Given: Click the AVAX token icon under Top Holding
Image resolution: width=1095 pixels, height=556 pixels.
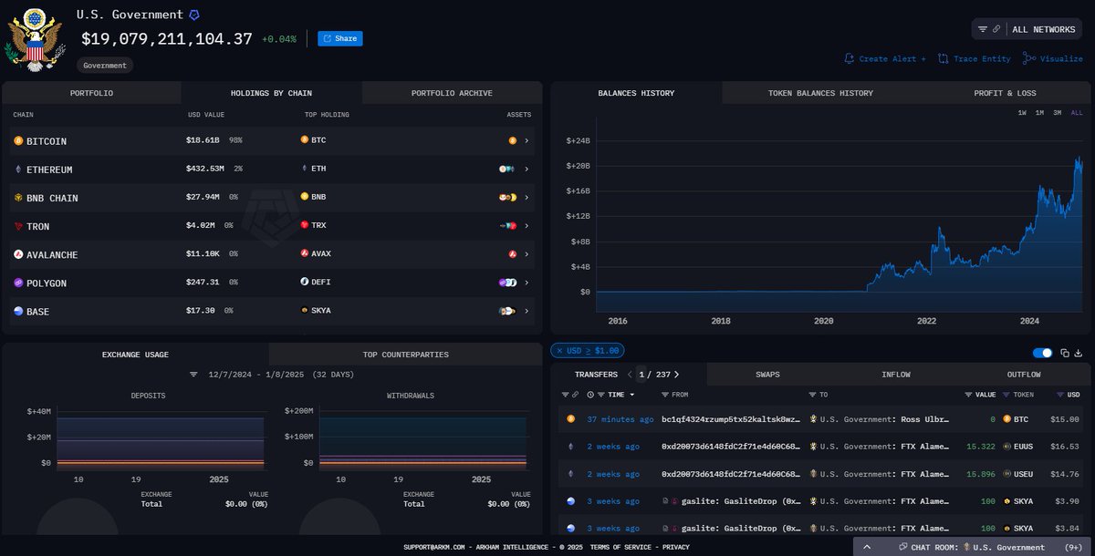Looking at the screenshot, I should point(304,253).
